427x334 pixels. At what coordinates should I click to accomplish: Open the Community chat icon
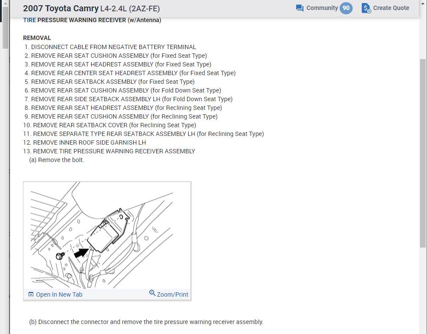coord(300,8)
